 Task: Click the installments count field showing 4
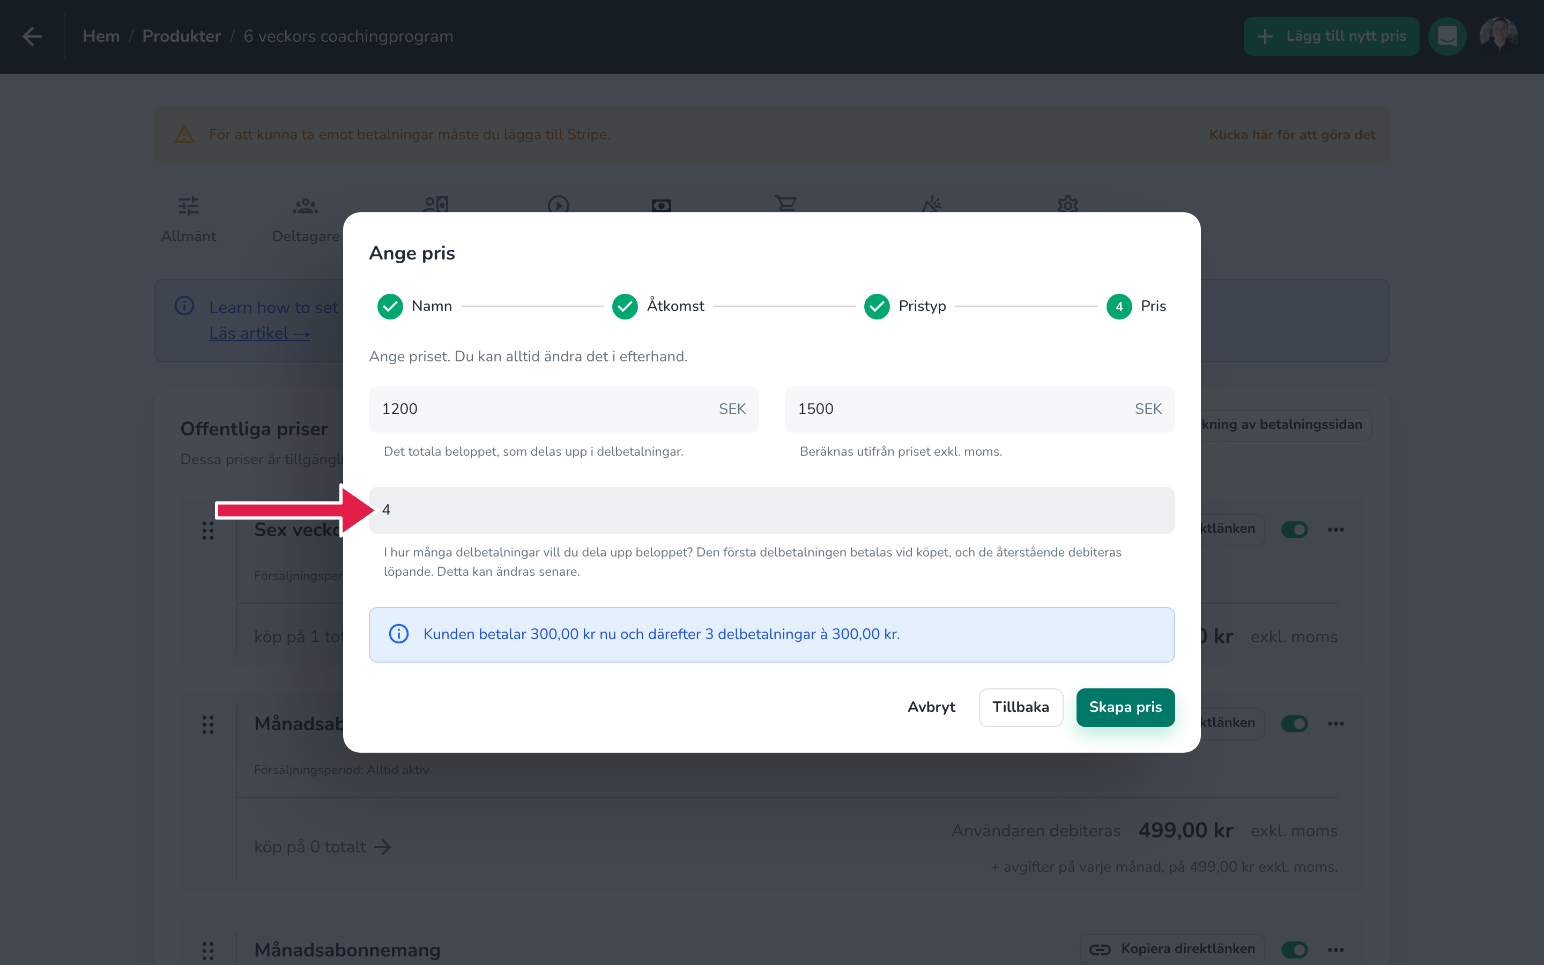pyautogui.click(x=771, y=510)
